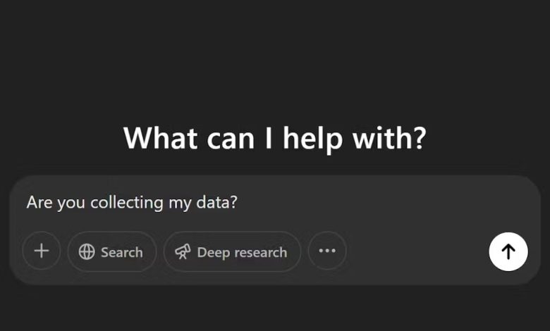
Task: Send the message with the up-arrow
Action: (508, 251)
